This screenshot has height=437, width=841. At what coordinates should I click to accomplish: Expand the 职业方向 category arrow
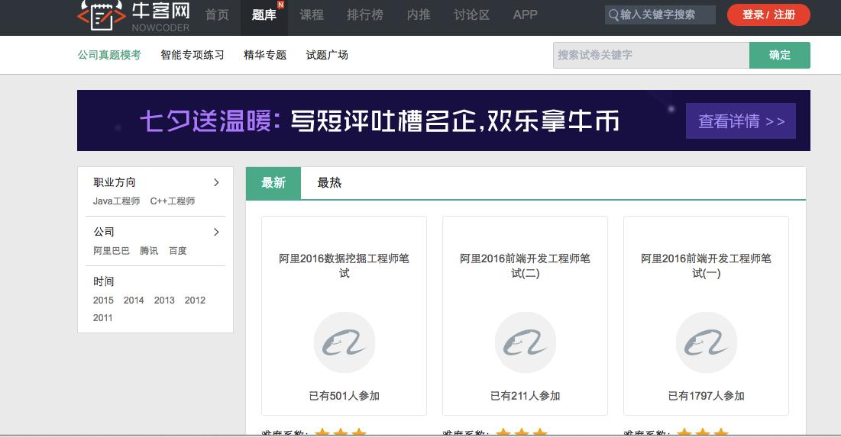point(216,182)
